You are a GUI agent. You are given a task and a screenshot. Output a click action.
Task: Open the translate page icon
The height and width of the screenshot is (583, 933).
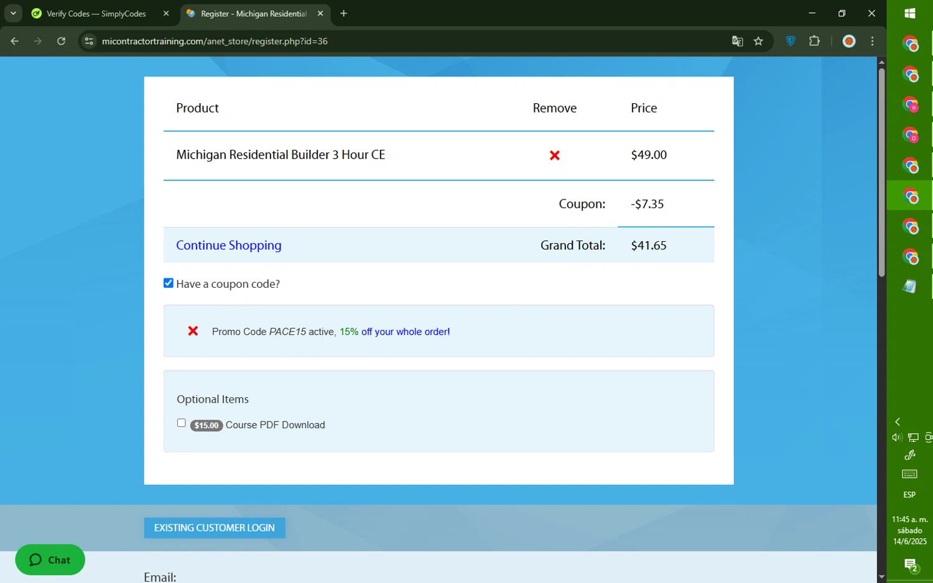pos(737,41)
